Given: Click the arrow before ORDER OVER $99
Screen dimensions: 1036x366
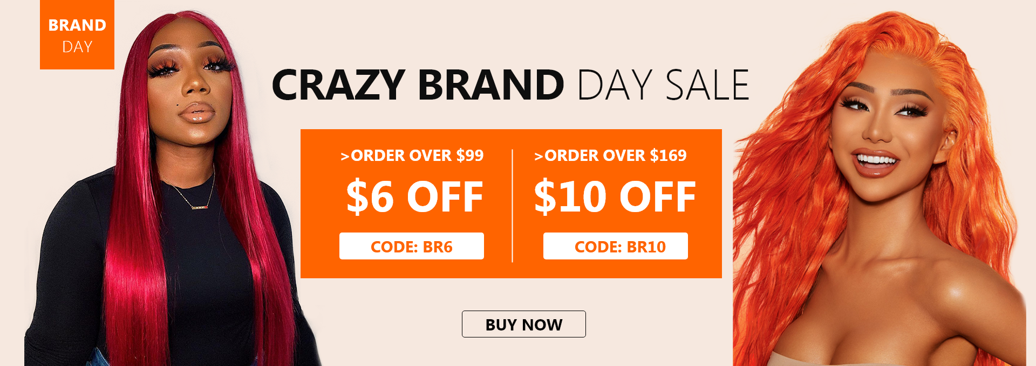Looking at the screenshot, I should [x=345, y=157].
